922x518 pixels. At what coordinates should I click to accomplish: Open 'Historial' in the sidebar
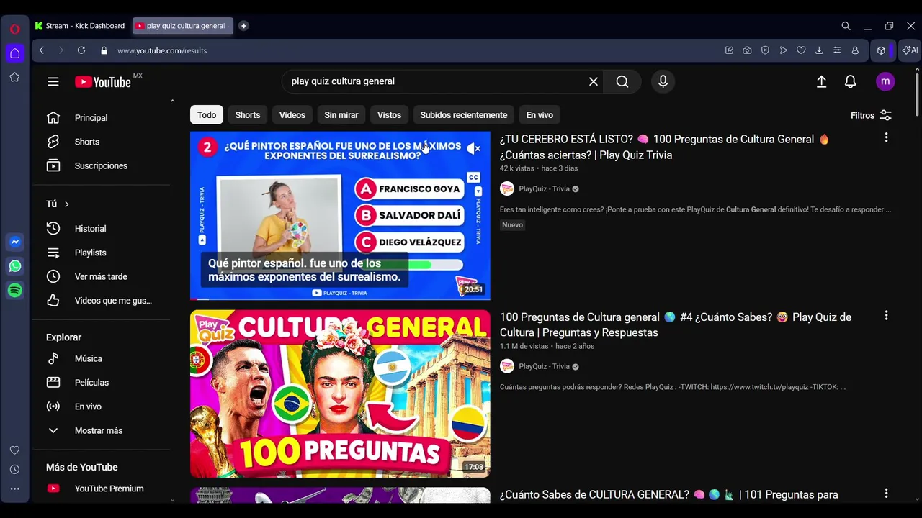point(90,229)
